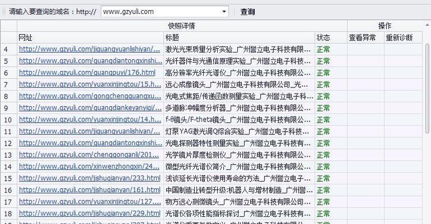
Task: Open the jishuqianyan/233.html link
Action: point(90,179)
